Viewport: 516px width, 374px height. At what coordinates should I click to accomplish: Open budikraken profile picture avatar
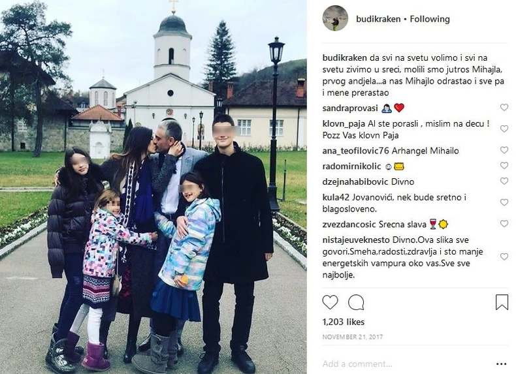pyautogui.click(x=335, y=18)
